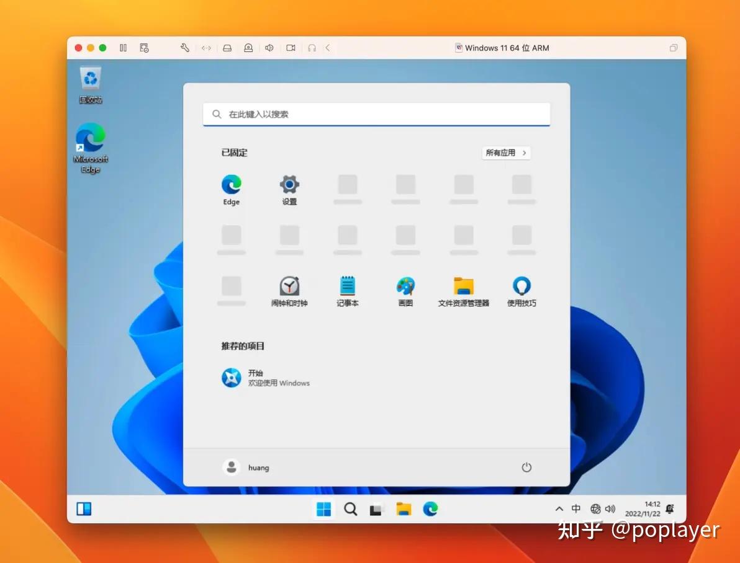Screen dimensions: 740x563
Task: Open 文件资源管理器 from pinned apps
Action: [x=464, y=291]
